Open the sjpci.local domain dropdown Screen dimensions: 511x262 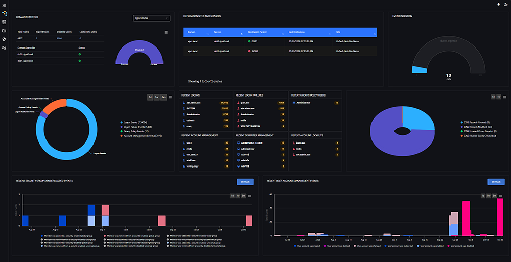click(x=152, y=18)
